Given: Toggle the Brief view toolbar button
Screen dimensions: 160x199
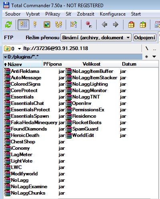Looking at the screenshot, I should point(23,24).
